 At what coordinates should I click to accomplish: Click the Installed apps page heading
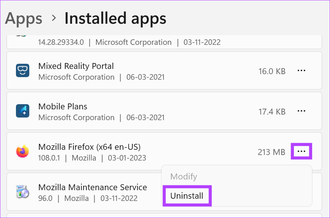[x=115, y=18]
